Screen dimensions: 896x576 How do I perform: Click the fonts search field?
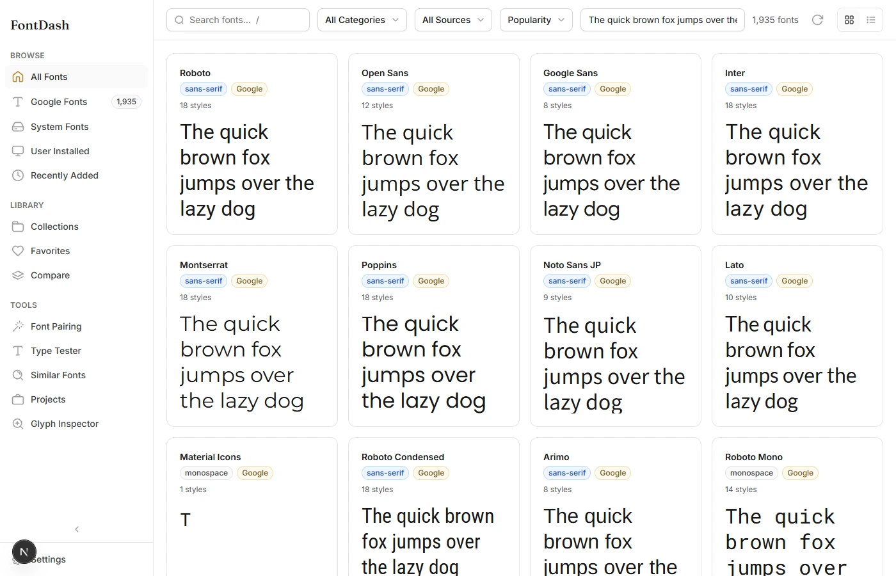click(x=237, y=20)
